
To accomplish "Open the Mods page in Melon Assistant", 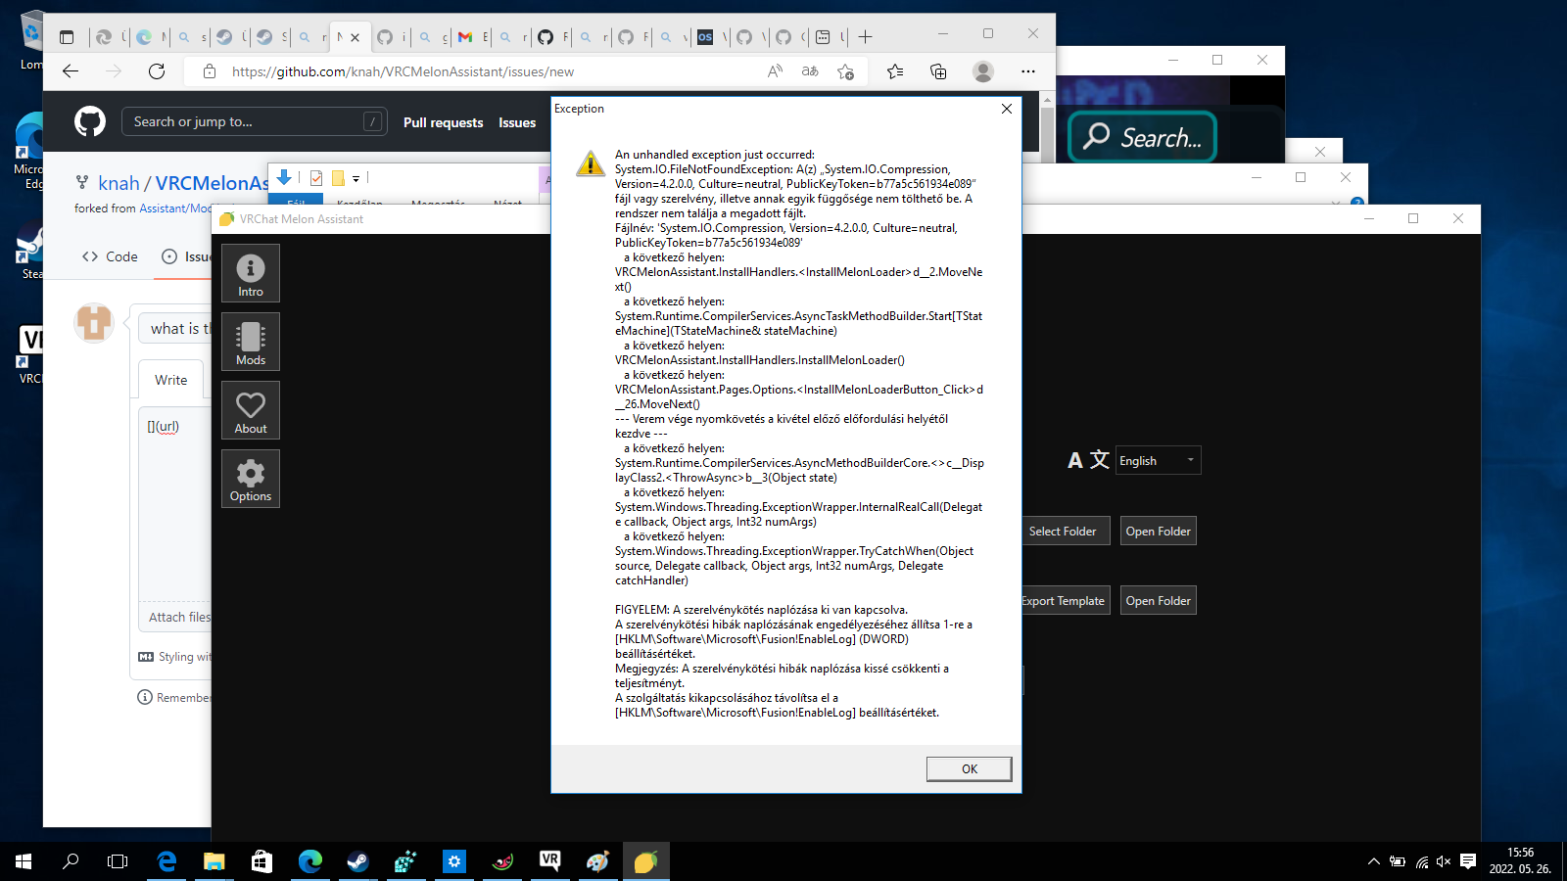I will (x=251, y=342).
